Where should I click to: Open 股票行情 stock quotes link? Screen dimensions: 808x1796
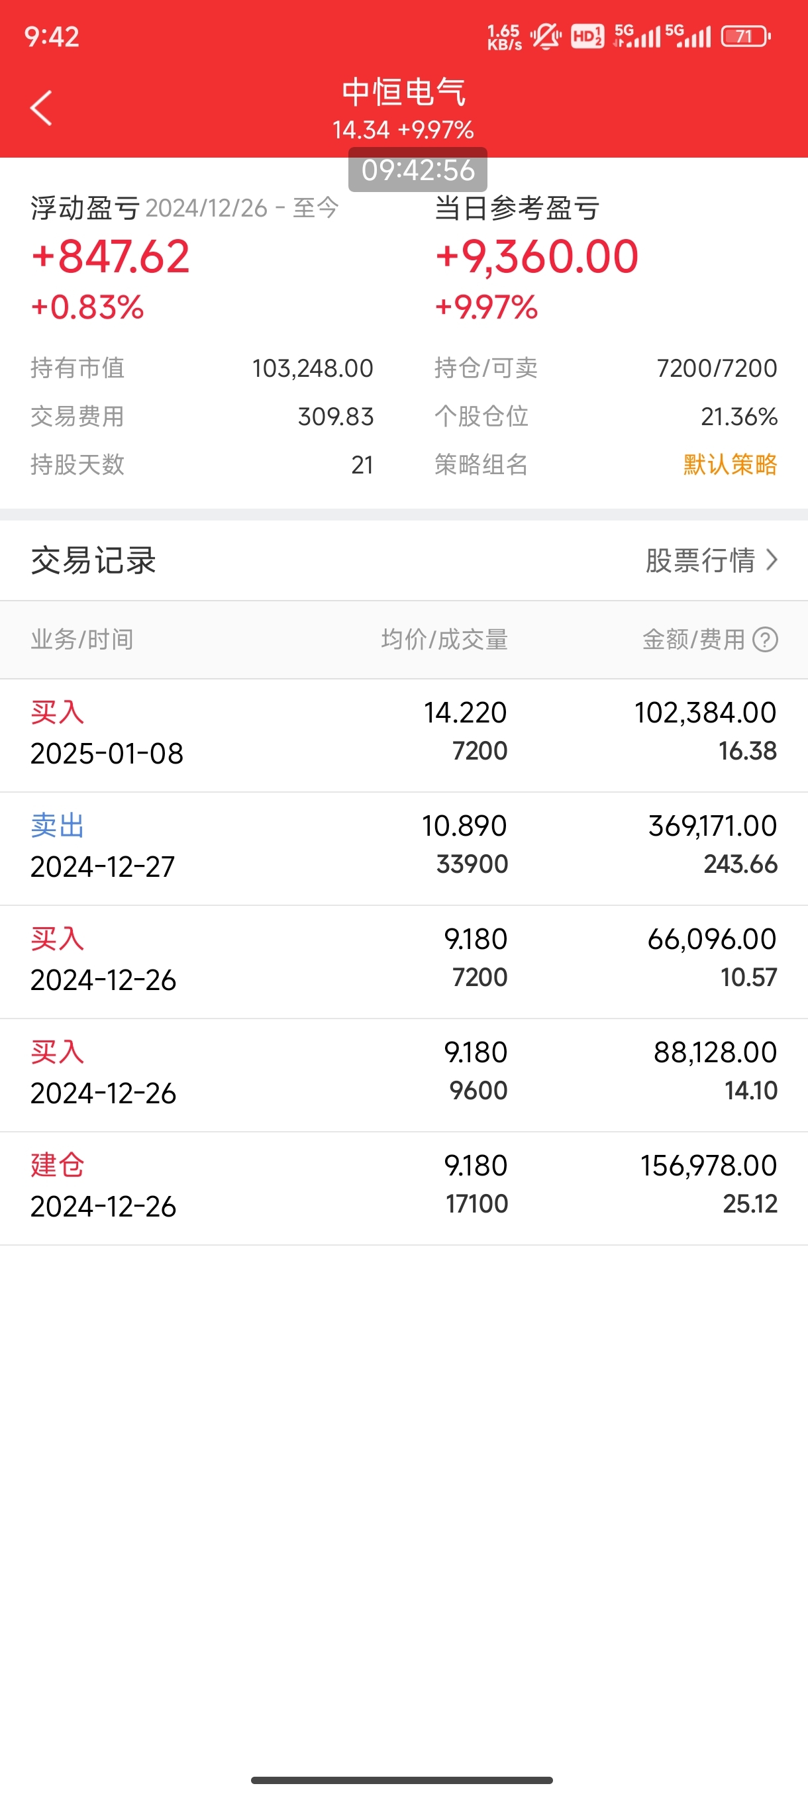(700, 560)
